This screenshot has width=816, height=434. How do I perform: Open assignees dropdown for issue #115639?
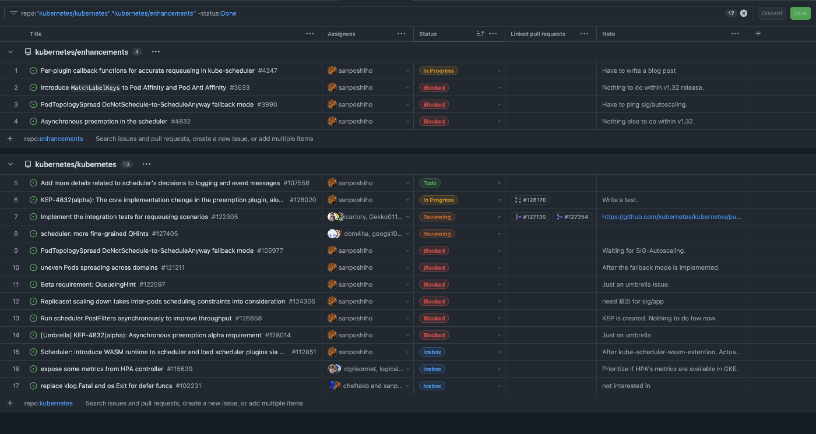tap(407, 369)
